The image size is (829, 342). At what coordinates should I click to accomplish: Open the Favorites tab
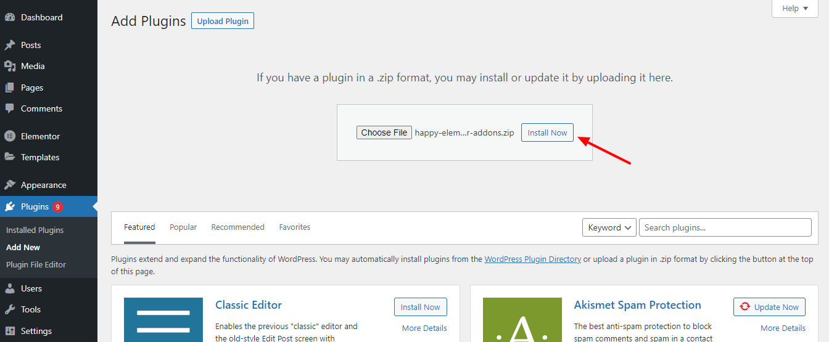coord(294,227)
